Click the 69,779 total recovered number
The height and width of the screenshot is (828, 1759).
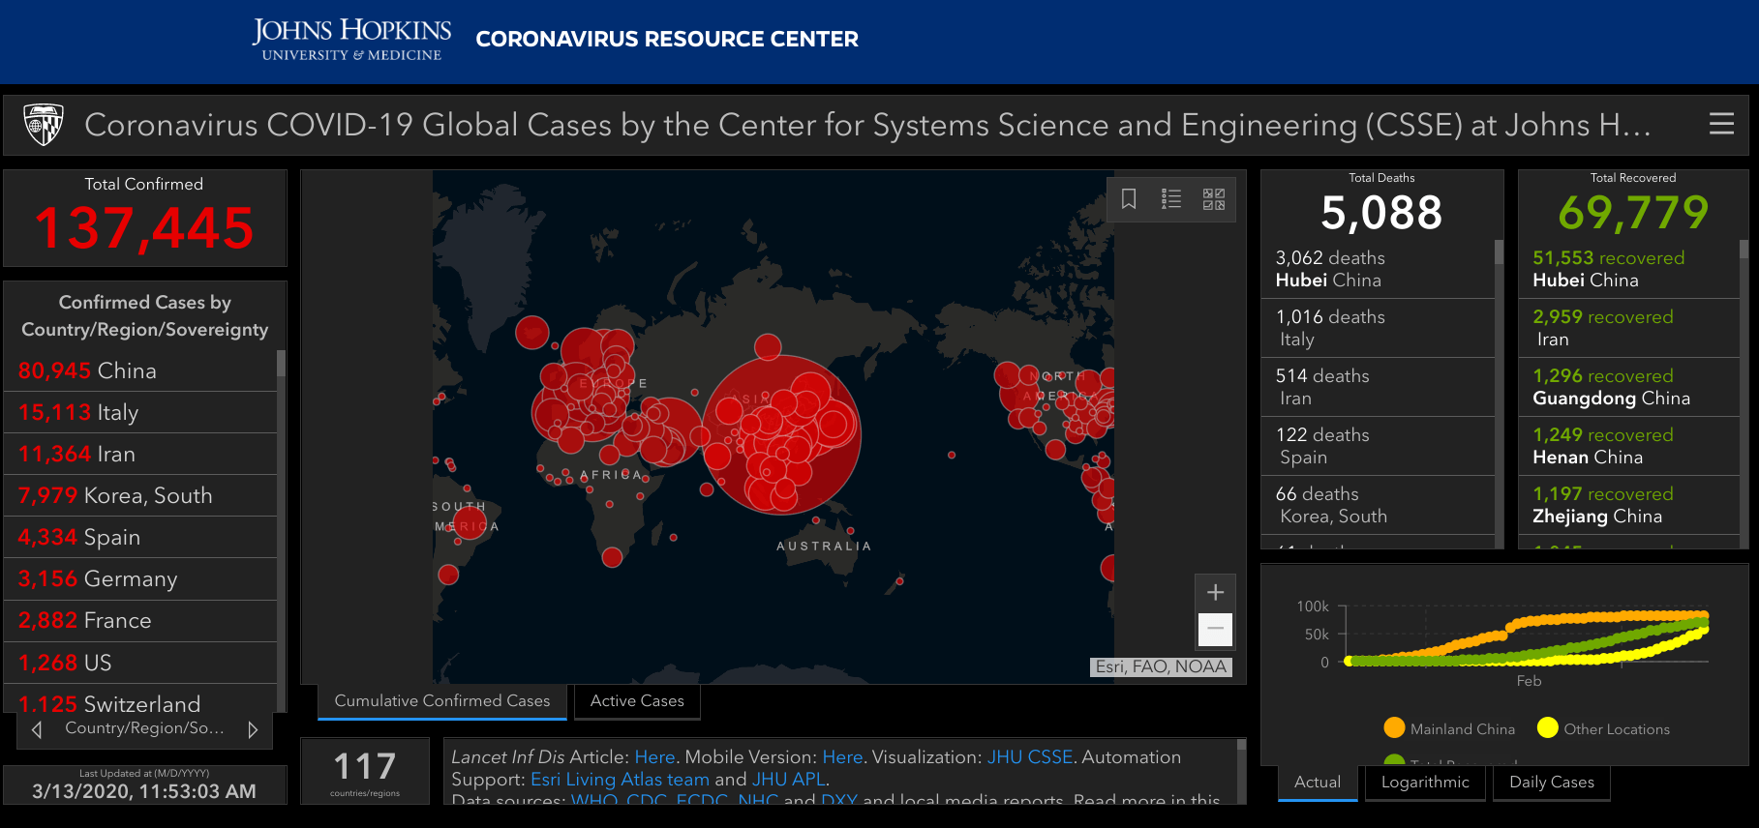pyautogui.click(x=1633, y=213)
